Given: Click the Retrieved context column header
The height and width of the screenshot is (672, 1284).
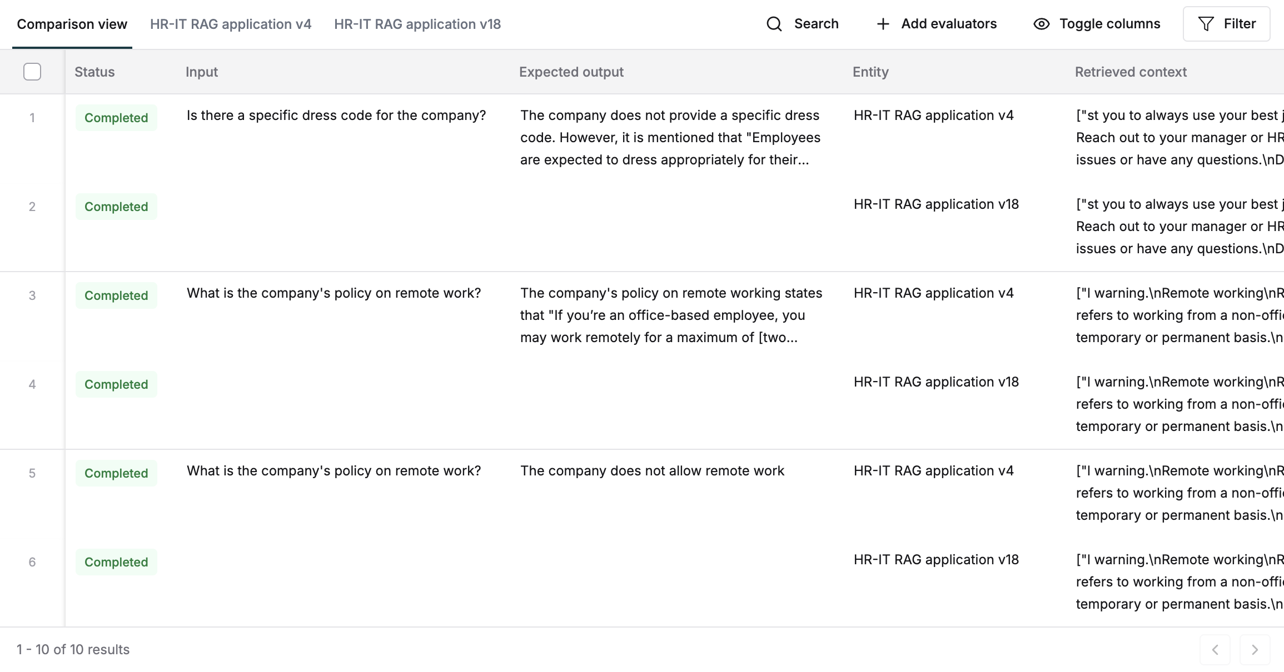Looking at the screenshot, I should (x=1131, y=72).
